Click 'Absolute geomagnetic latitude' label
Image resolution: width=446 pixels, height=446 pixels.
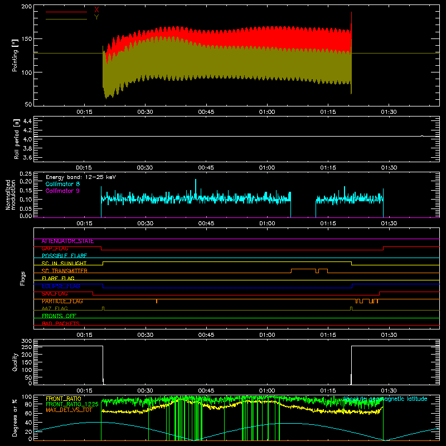click(x=385, y=399)
